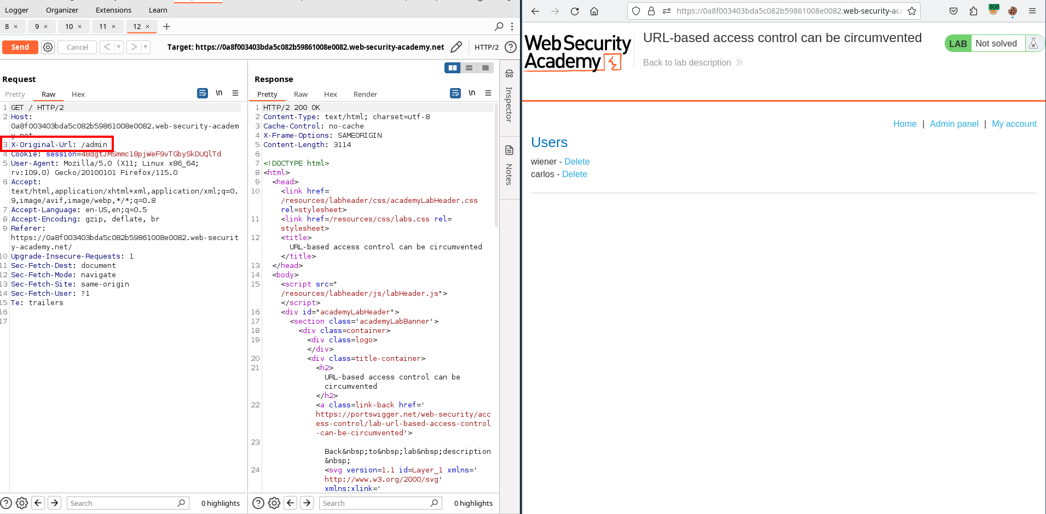The image size is (1046, 514).
Task: Toggle non-printable characters in Request
Action: tap(219, 93)
